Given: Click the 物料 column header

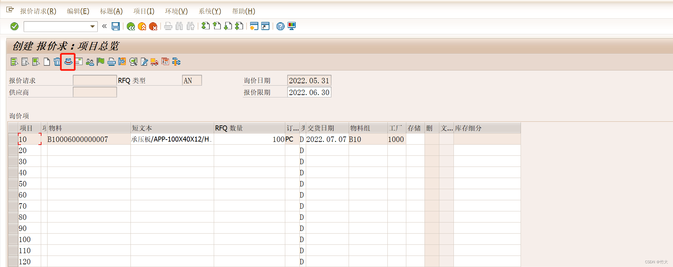Looking at the screenshot, I should point(89,128).
